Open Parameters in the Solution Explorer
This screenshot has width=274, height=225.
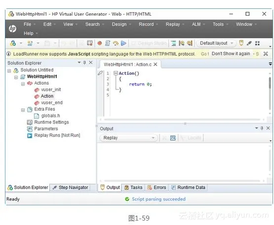46,129
